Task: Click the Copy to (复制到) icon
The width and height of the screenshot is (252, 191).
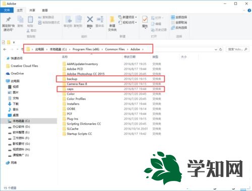Action: [x=78, y=20]
